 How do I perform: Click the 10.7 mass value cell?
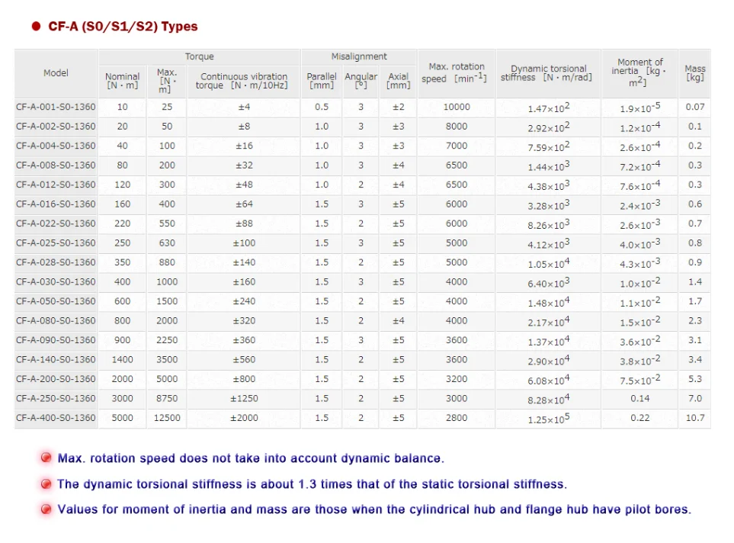[x=694, y=418]
